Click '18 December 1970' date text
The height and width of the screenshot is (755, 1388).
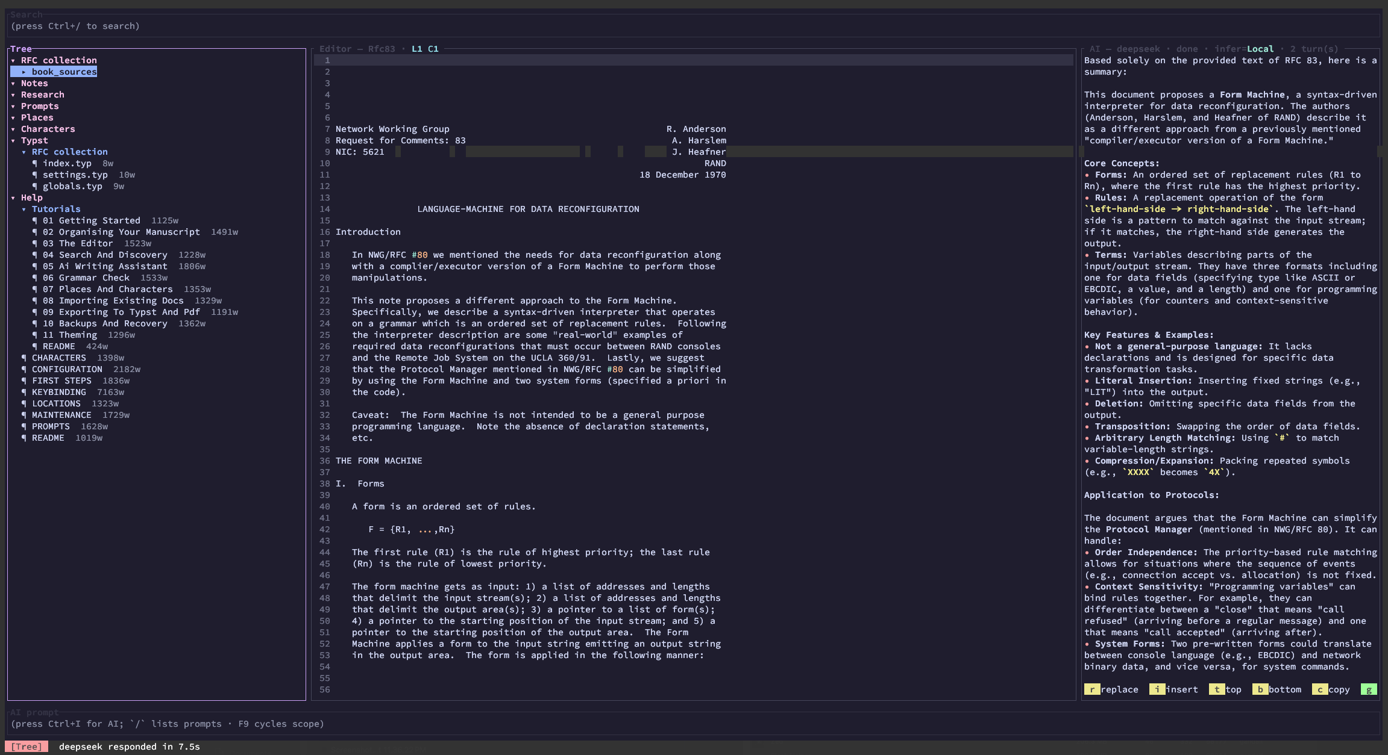[x=683, y=175]
